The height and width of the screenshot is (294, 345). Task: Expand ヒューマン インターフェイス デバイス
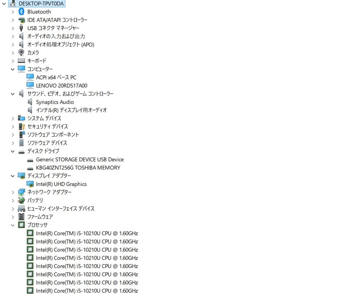[x=13, y=209]
